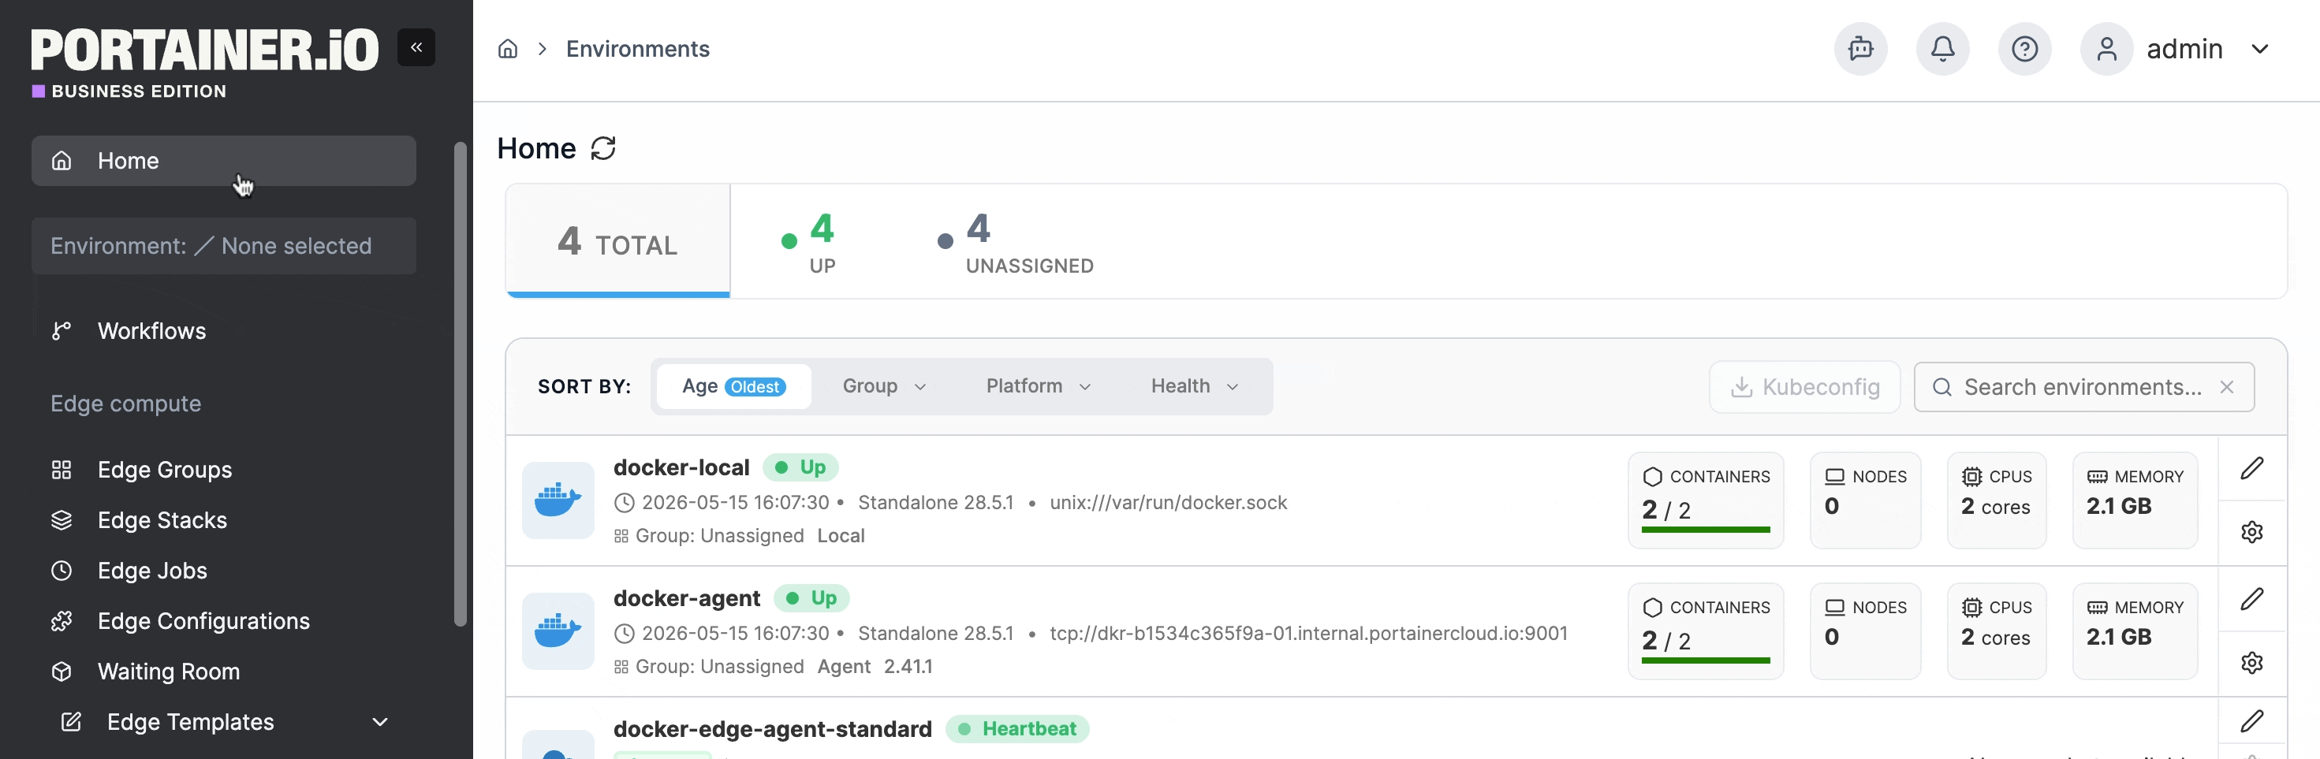Collapse the sidebar with double-chevron icon
Viewport: 2320px width, 759px height.
pyautogui.click(x=416, y=48)
